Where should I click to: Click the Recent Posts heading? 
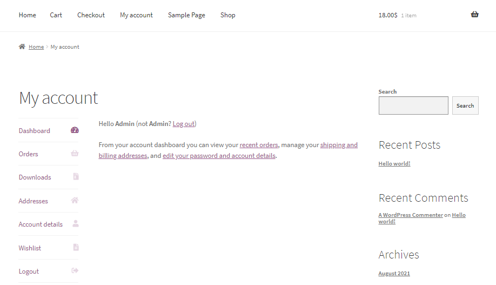pyautogui.click(x=410, y=145)
